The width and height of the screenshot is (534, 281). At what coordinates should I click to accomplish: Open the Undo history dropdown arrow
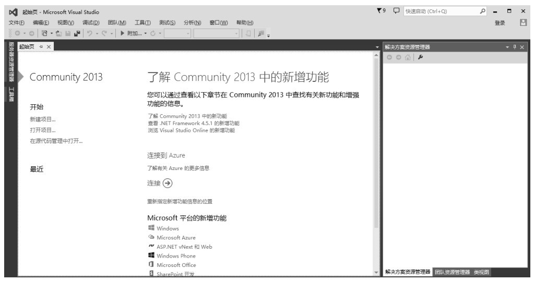(97, 33)
